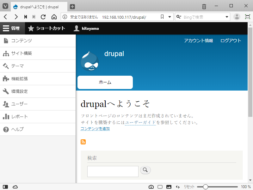Click the drupal site name

tap(114, 54)
